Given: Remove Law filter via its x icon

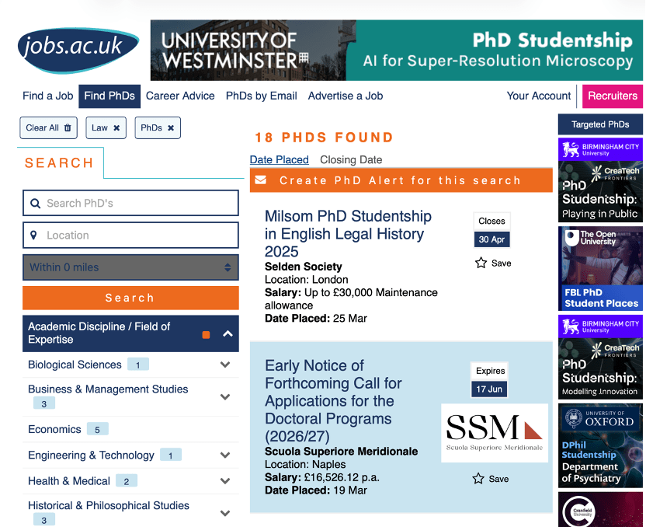Looking at the screenshot, I should [x=116, y=127].
